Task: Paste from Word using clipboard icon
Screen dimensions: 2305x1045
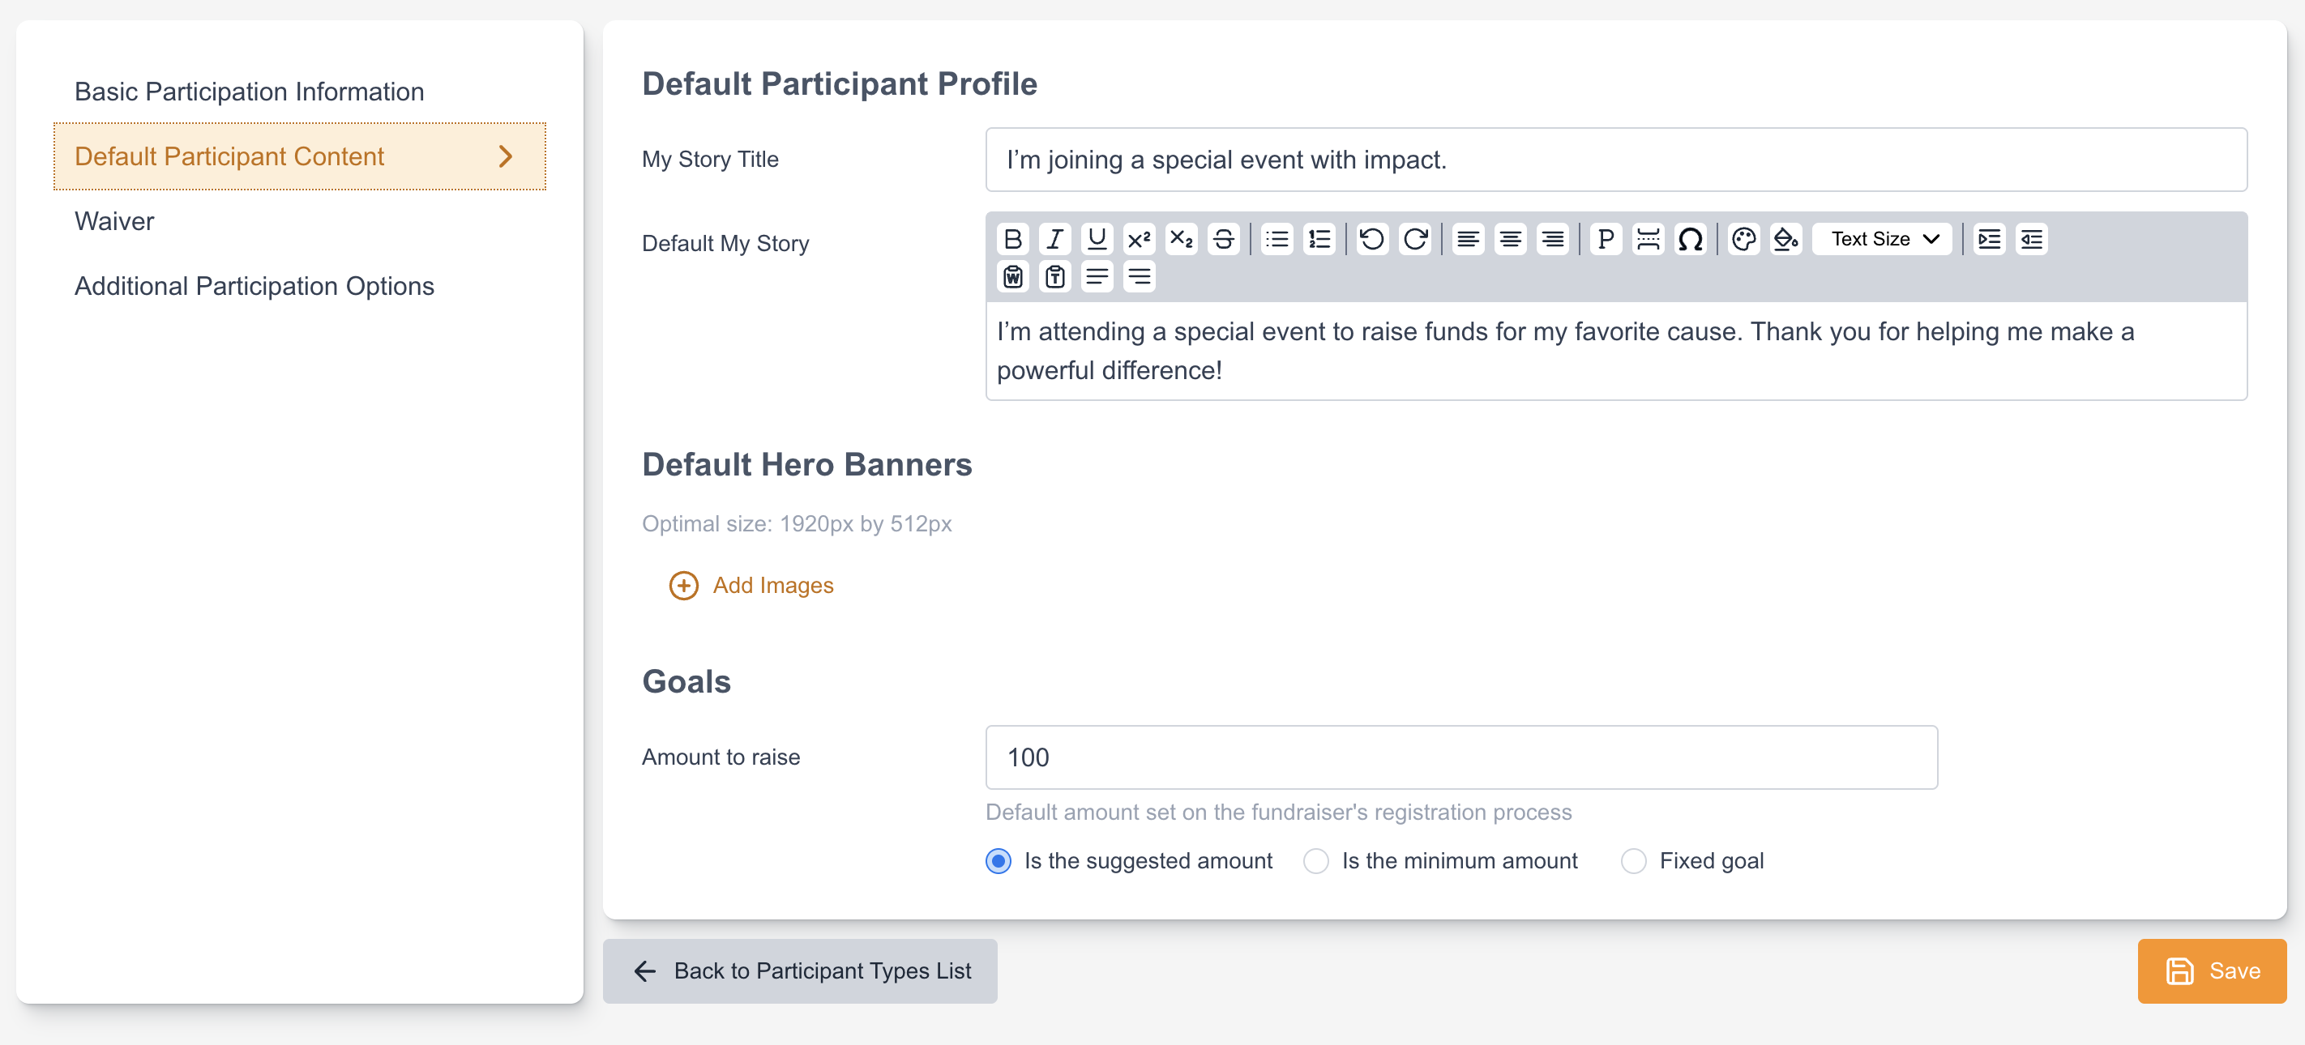Action: pos(1012,276)
